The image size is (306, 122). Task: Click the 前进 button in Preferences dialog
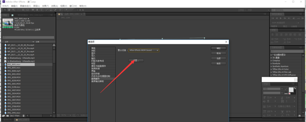(218, 63)
